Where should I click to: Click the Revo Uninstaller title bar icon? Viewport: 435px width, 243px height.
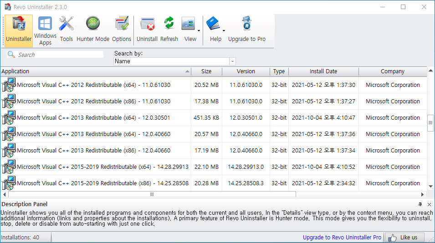click(8, 7)
